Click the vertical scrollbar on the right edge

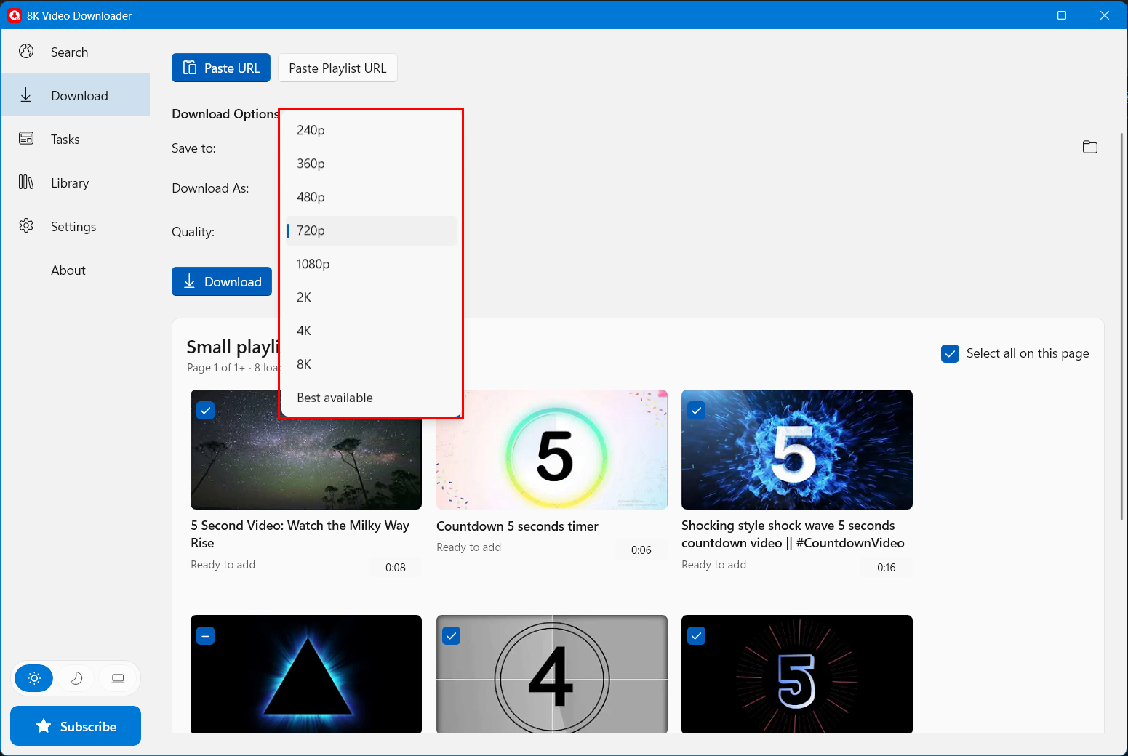point(1121,326)
